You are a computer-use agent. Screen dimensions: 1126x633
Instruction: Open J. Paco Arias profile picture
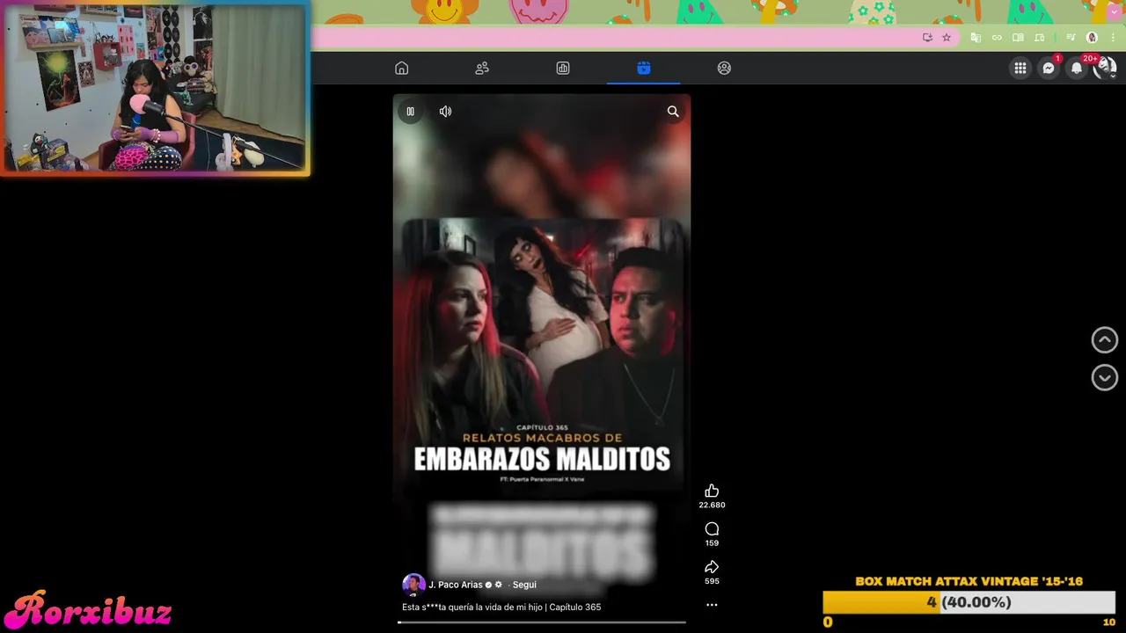click(x=413, y=585)
